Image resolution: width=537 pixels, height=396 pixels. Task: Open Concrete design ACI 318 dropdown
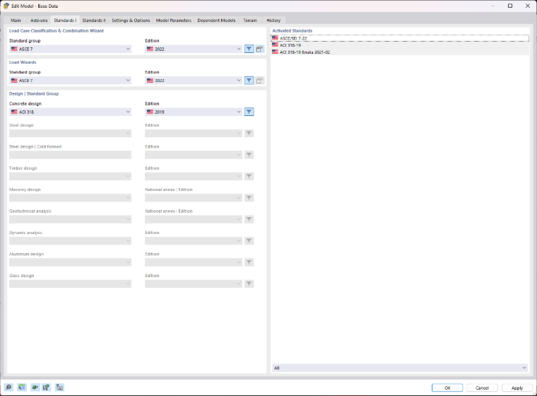(70, 112)
